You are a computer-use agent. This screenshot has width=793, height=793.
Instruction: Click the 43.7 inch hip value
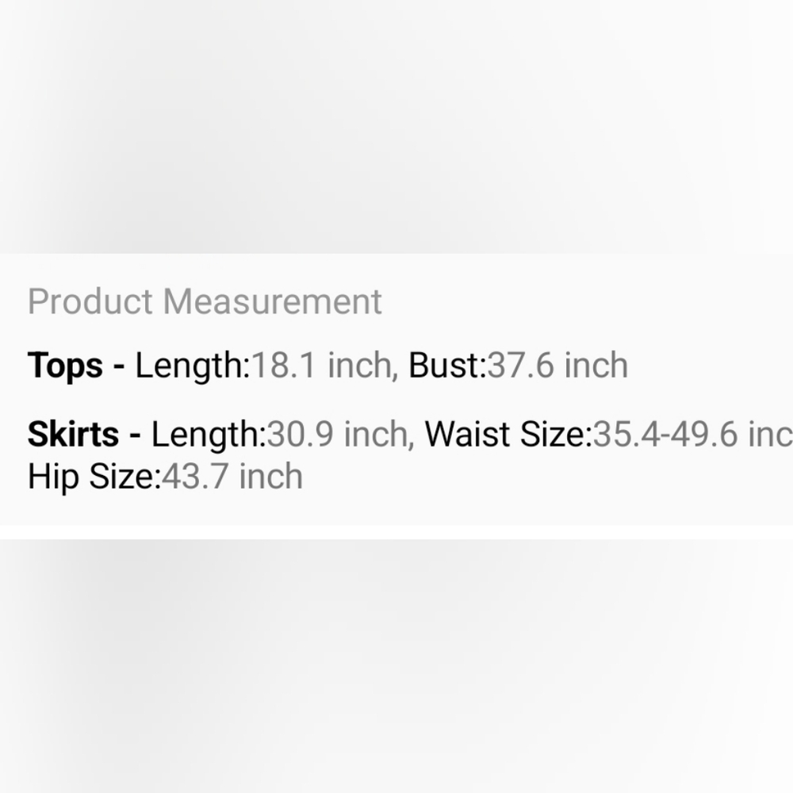pos(232,477)
